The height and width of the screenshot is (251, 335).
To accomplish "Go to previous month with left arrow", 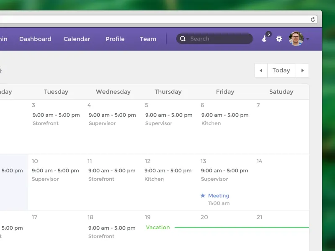I will [261, 70].
